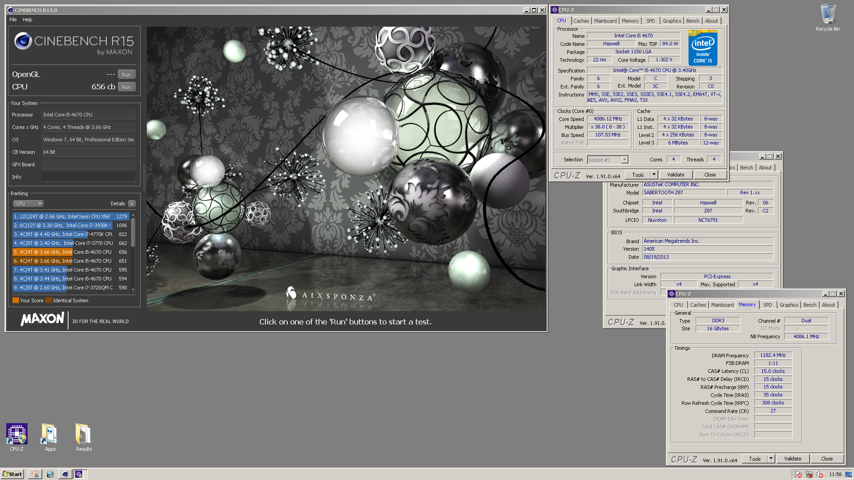854x480 pixels.
Task: Click the Cinebench title bar application icon
Action: click(11, 10)
